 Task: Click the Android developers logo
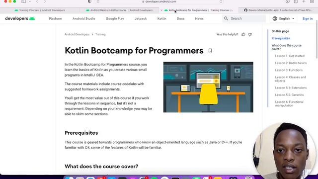pos(20,18)
